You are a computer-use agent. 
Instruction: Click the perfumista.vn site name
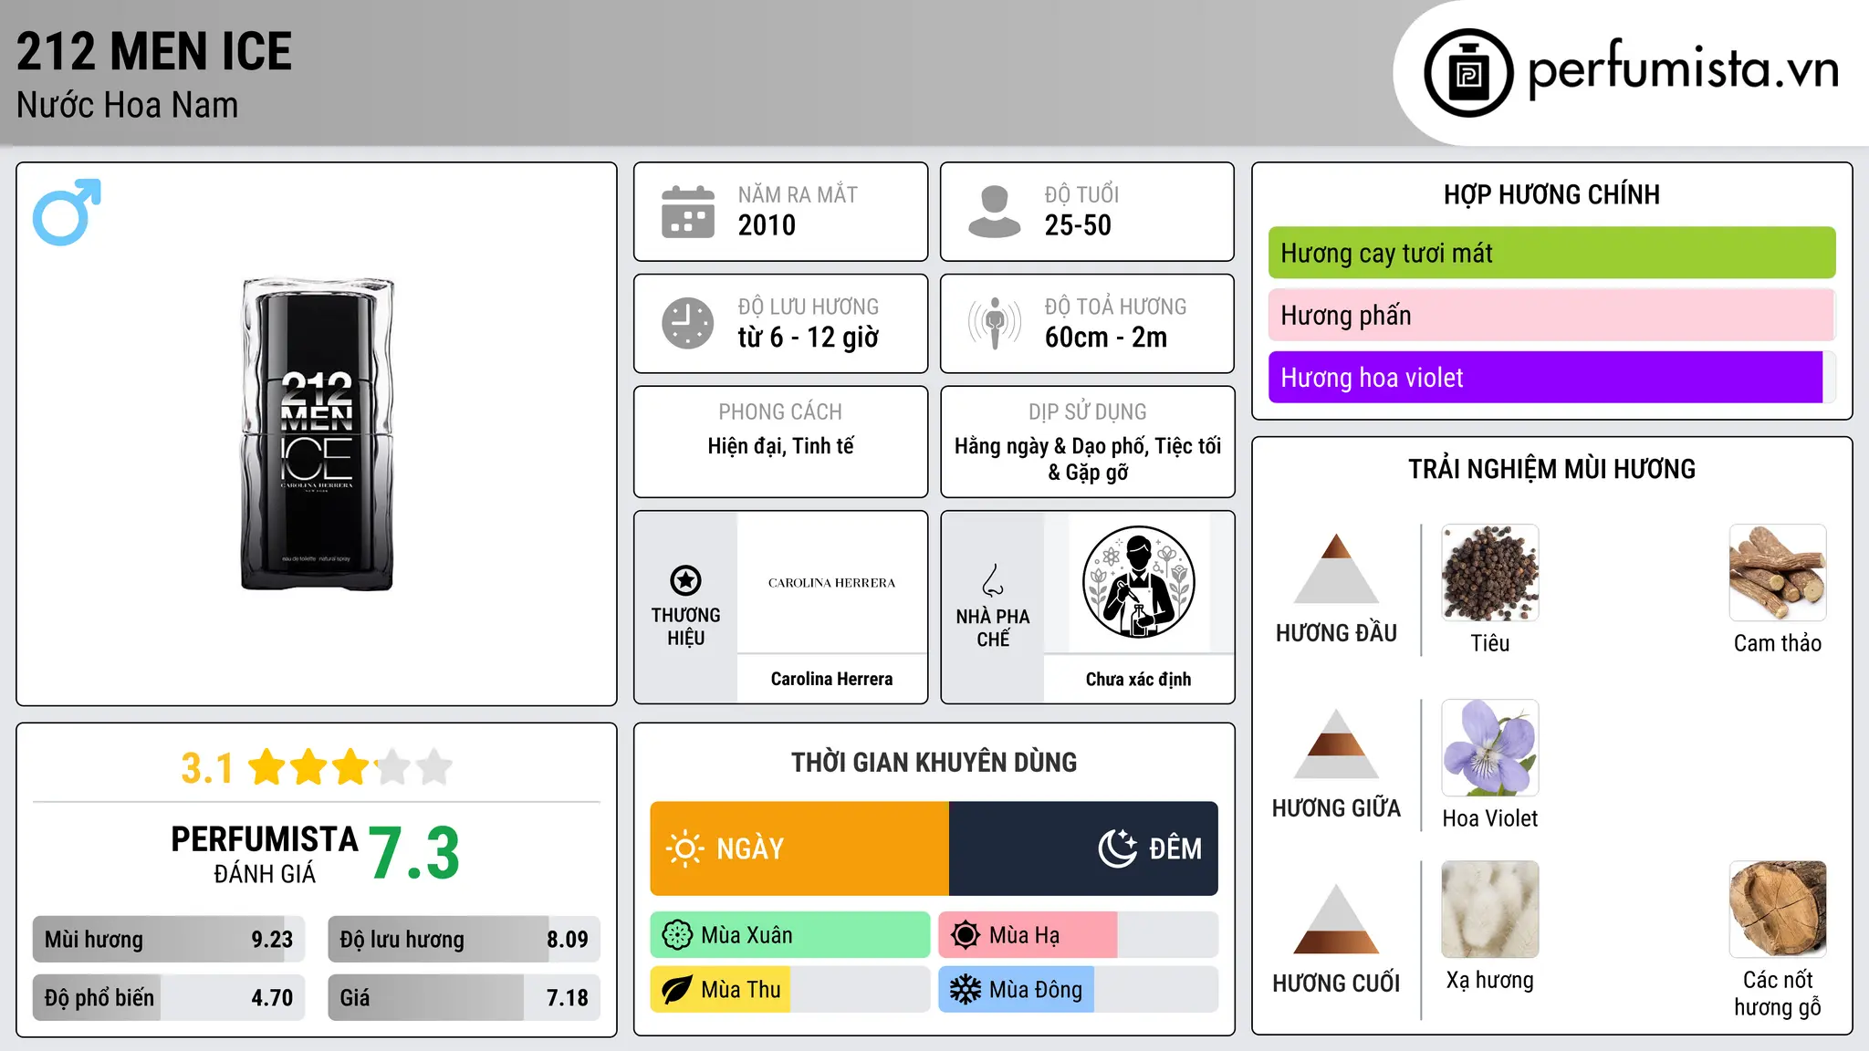(x=1684, y=69)
